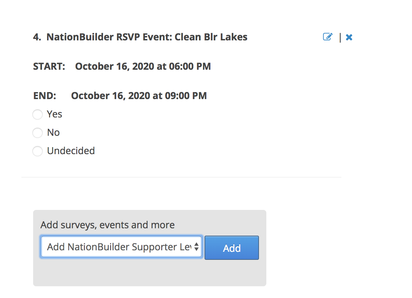Screen dimensions: 412x298
Task: Click the vertical bar between edit and delete icons
Action: [340, 37]
